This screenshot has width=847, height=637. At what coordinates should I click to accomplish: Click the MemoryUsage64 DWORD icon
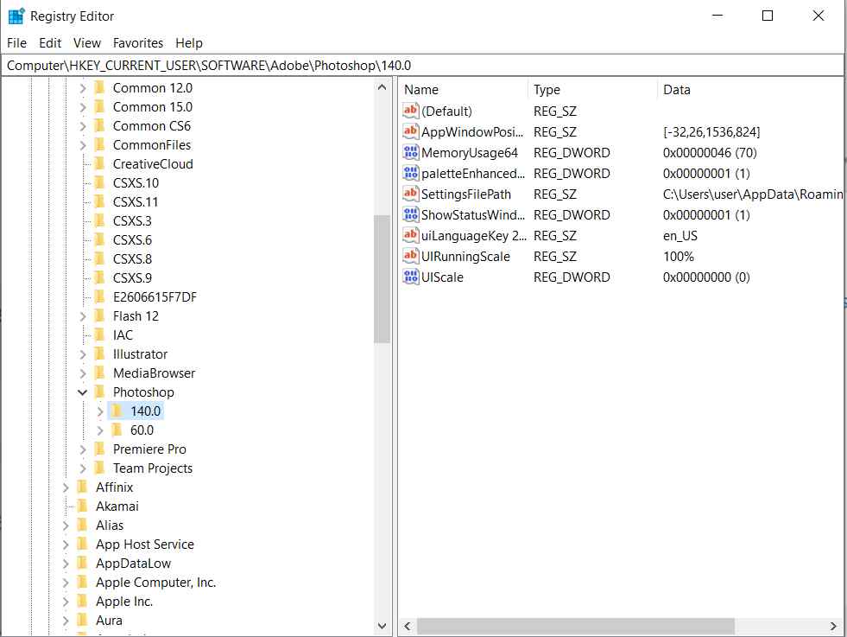[410, 152]
